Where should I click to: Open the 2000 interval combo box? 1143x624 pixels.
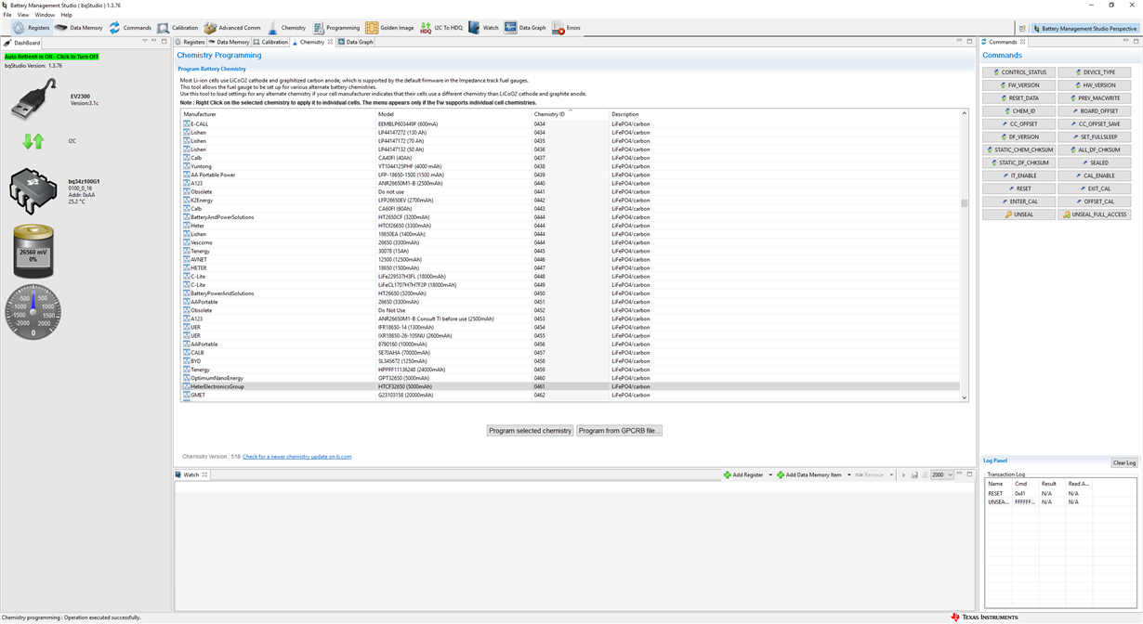tap(942, 474)
